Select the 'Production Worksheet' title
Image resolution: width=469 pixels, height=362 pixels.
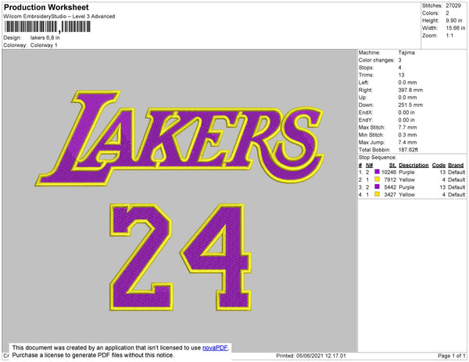coord(46,7)
